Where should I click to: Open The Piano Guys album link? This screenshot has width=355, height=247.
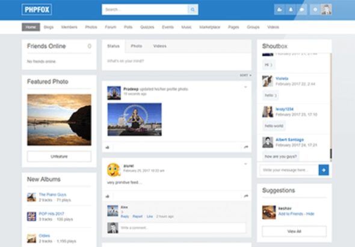point(52,195)
